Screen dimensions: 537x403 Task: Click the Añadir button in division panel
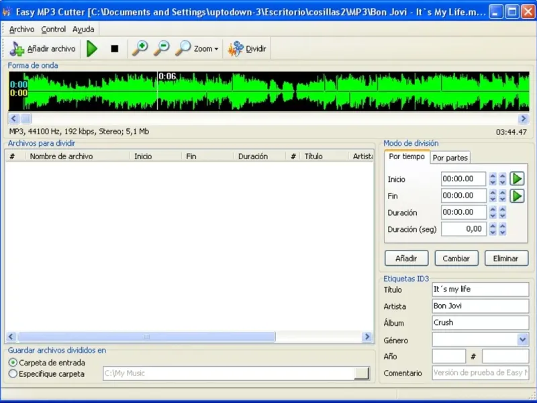[x=406, y=259]
